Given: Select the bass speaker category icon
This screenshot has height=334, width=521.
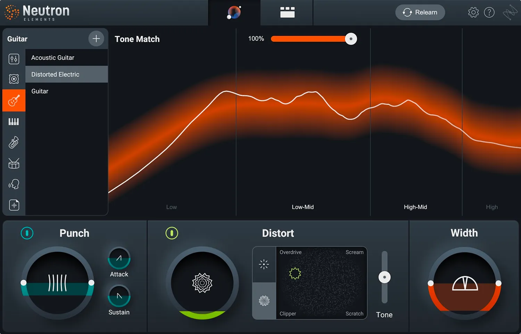Looking at the screenshot, I should point(14,79).
